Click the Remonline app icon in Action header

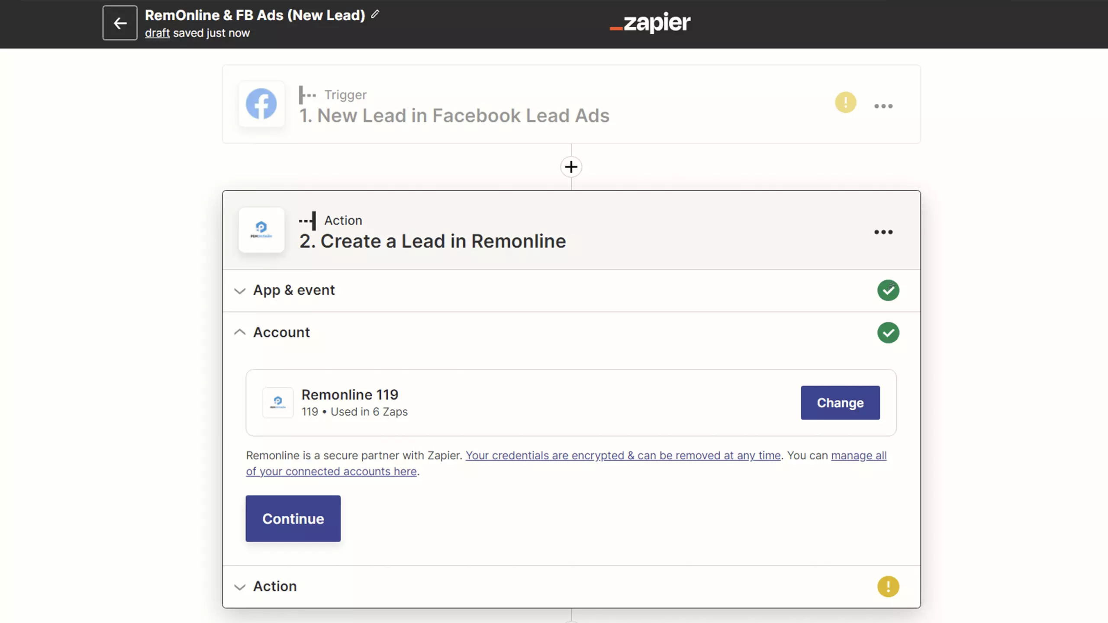coord(261,230)
